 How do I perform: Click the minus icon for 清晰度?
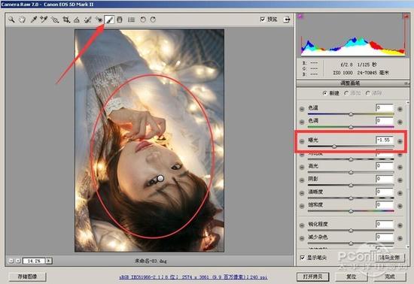[x=302, y=193]
